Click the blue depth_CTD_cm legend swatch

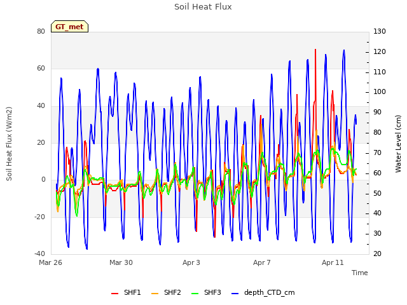235,294
